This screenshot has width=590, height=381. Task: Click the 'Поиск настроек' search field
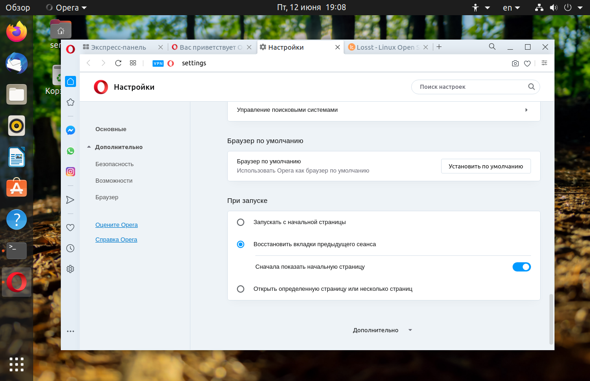click(x=471, y=87)
